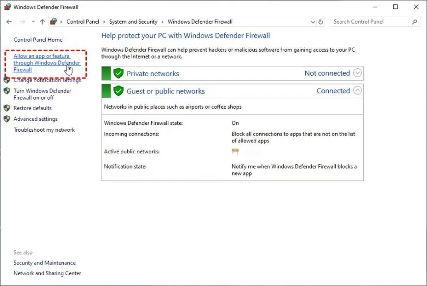Open Turn Windows Defender Firewall on or off
The width and height of the screenshot is (427, 286).
tap(42, 94)
